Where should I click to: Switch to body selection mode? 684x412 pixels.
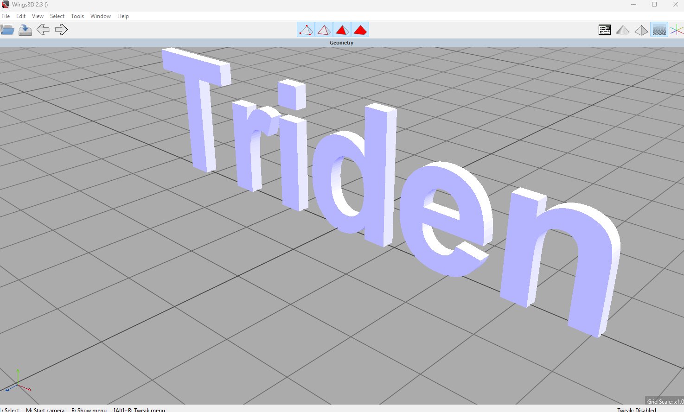click(360, 30)
